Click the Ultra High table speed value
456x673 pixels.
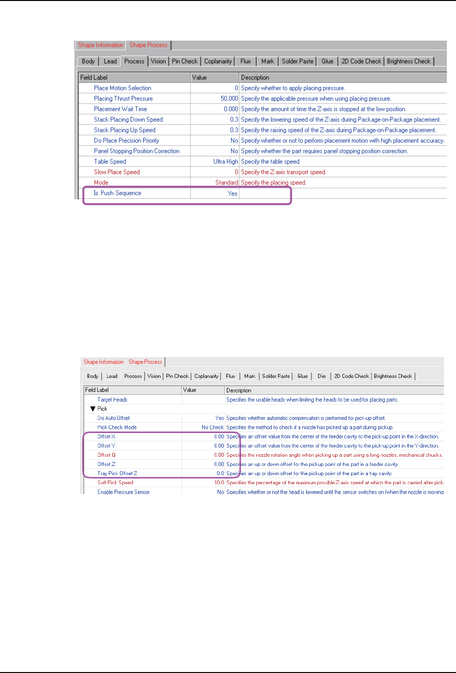pos(225,162)
